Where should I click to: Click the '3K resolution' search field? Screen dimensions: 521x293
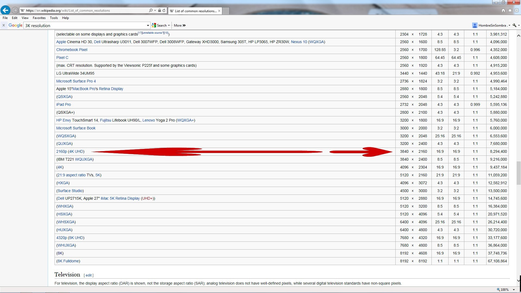[x=85, y=26]
